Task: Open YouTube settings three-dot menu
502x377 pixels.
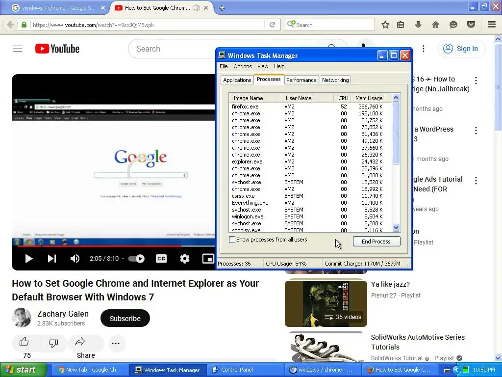Action: pyautogui.click(x=424, y=49)
